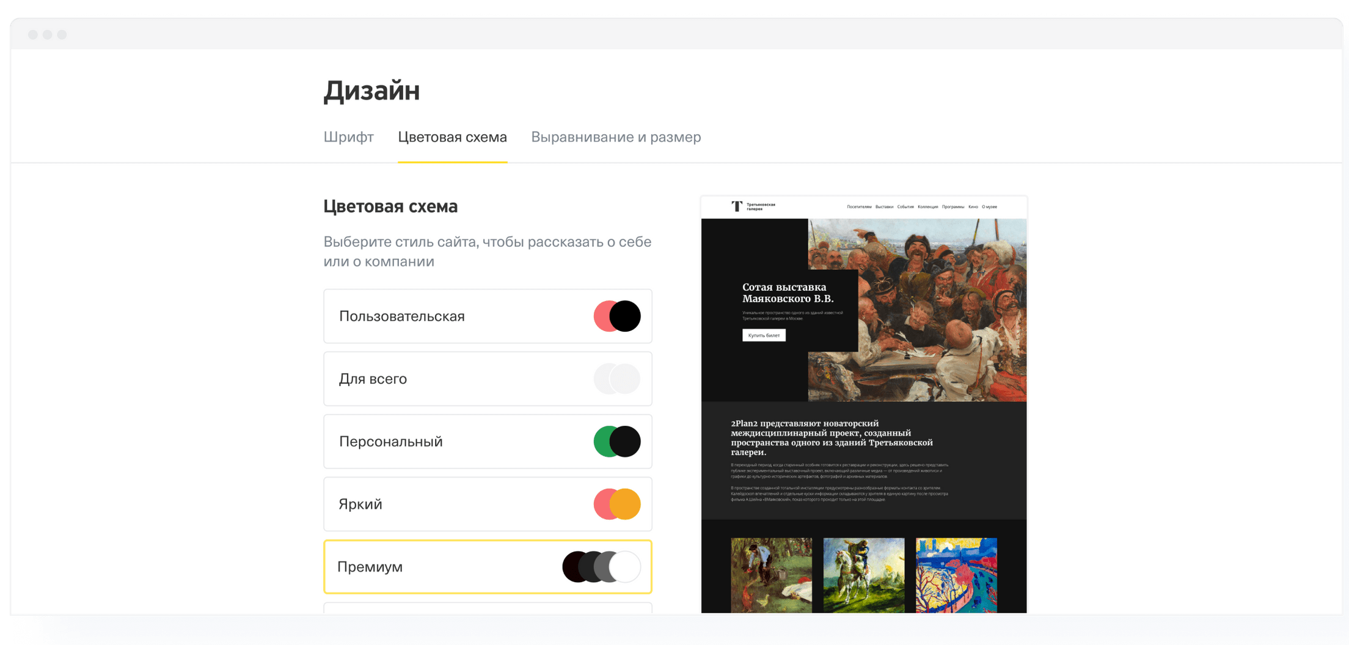Image resolution: width=1349 pixels, height=645 pixels.
Task: Click the Выберите стиль сайта description
Action: (487, 251)
